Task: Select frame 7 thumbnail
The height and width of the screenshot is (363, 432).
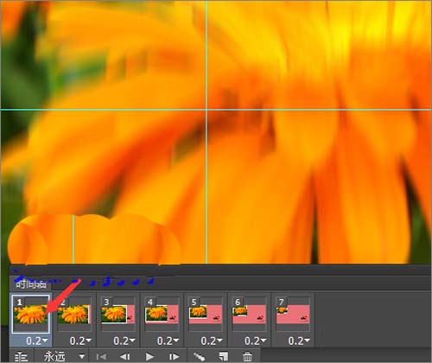Action: (293, 314)
